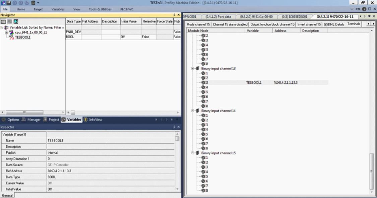Open the Home ribbon tab
This screenshot has width=377, height=198.
(21, 9)
